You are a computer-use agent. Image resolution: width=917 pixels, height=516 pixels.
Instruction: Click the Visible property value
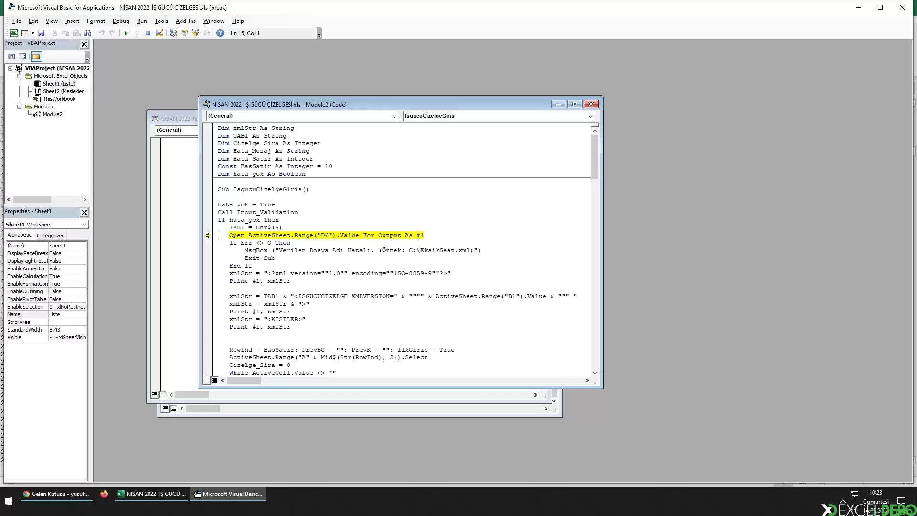(68, 337)
